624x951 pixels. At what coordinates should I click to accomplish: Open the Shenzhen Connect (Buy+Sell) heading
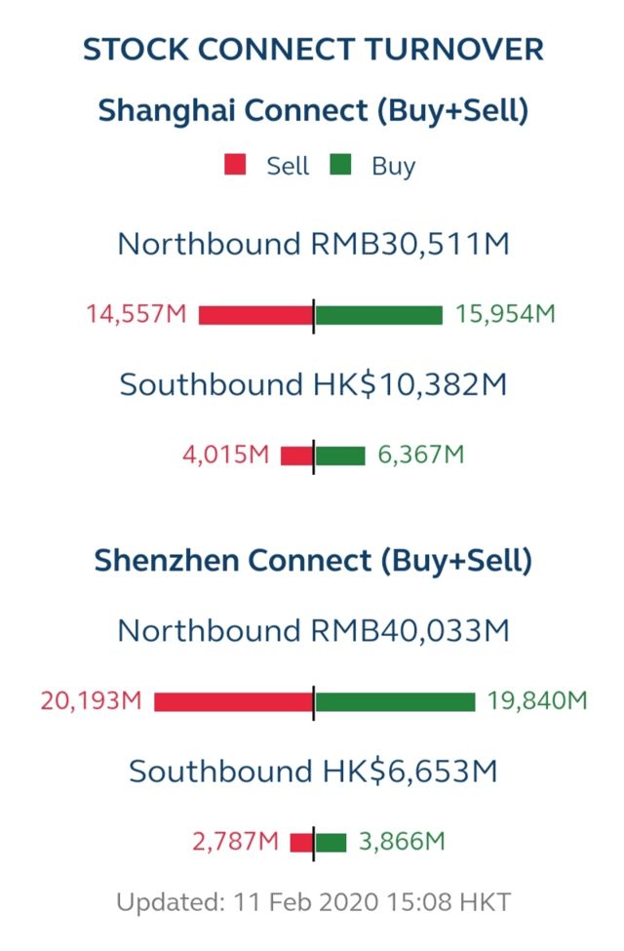313,561
